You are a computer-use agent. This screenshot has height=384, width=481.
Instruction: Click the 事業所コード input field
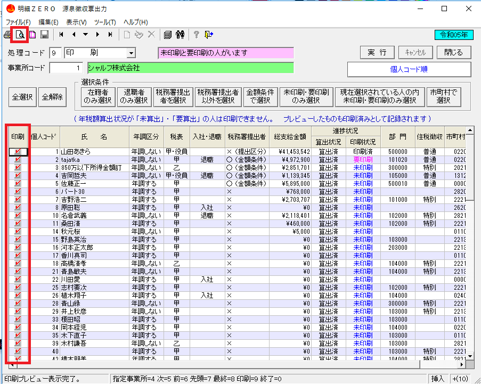point(66,68)
